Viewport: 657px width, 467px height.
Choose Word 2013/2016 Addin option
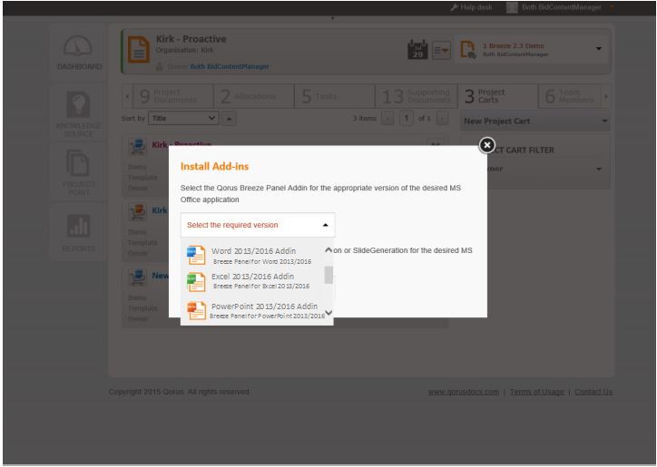click(253, 255)
